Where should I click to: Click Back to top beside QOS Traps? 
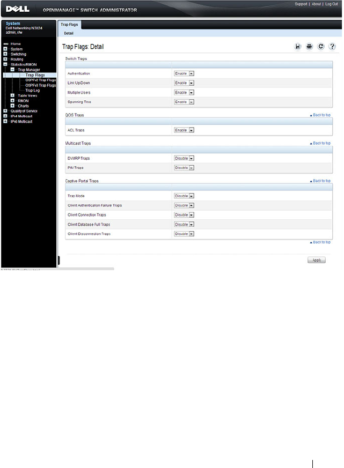pyautogui.click(x=320, y=115)
